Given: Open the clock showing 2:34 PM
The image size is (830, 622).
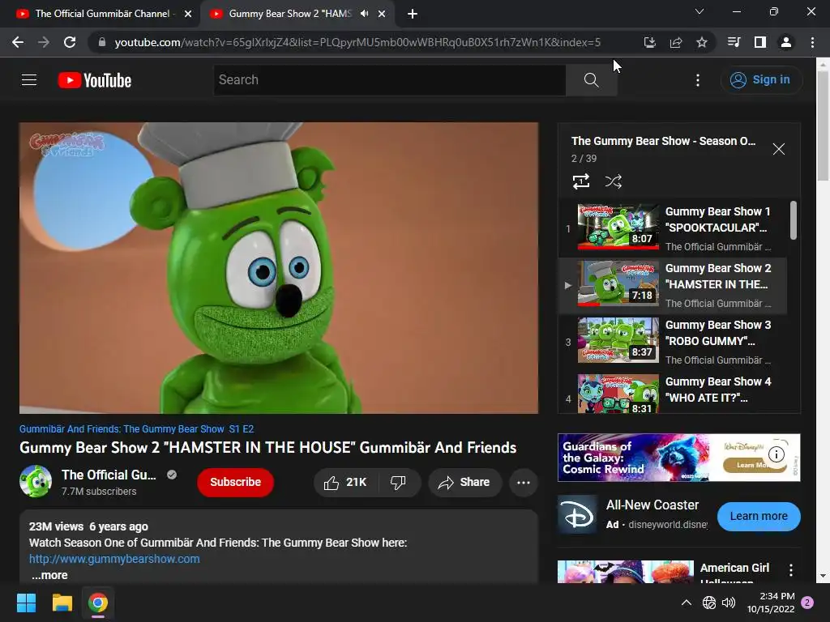Looking at the screenshot, I should 771,603.
